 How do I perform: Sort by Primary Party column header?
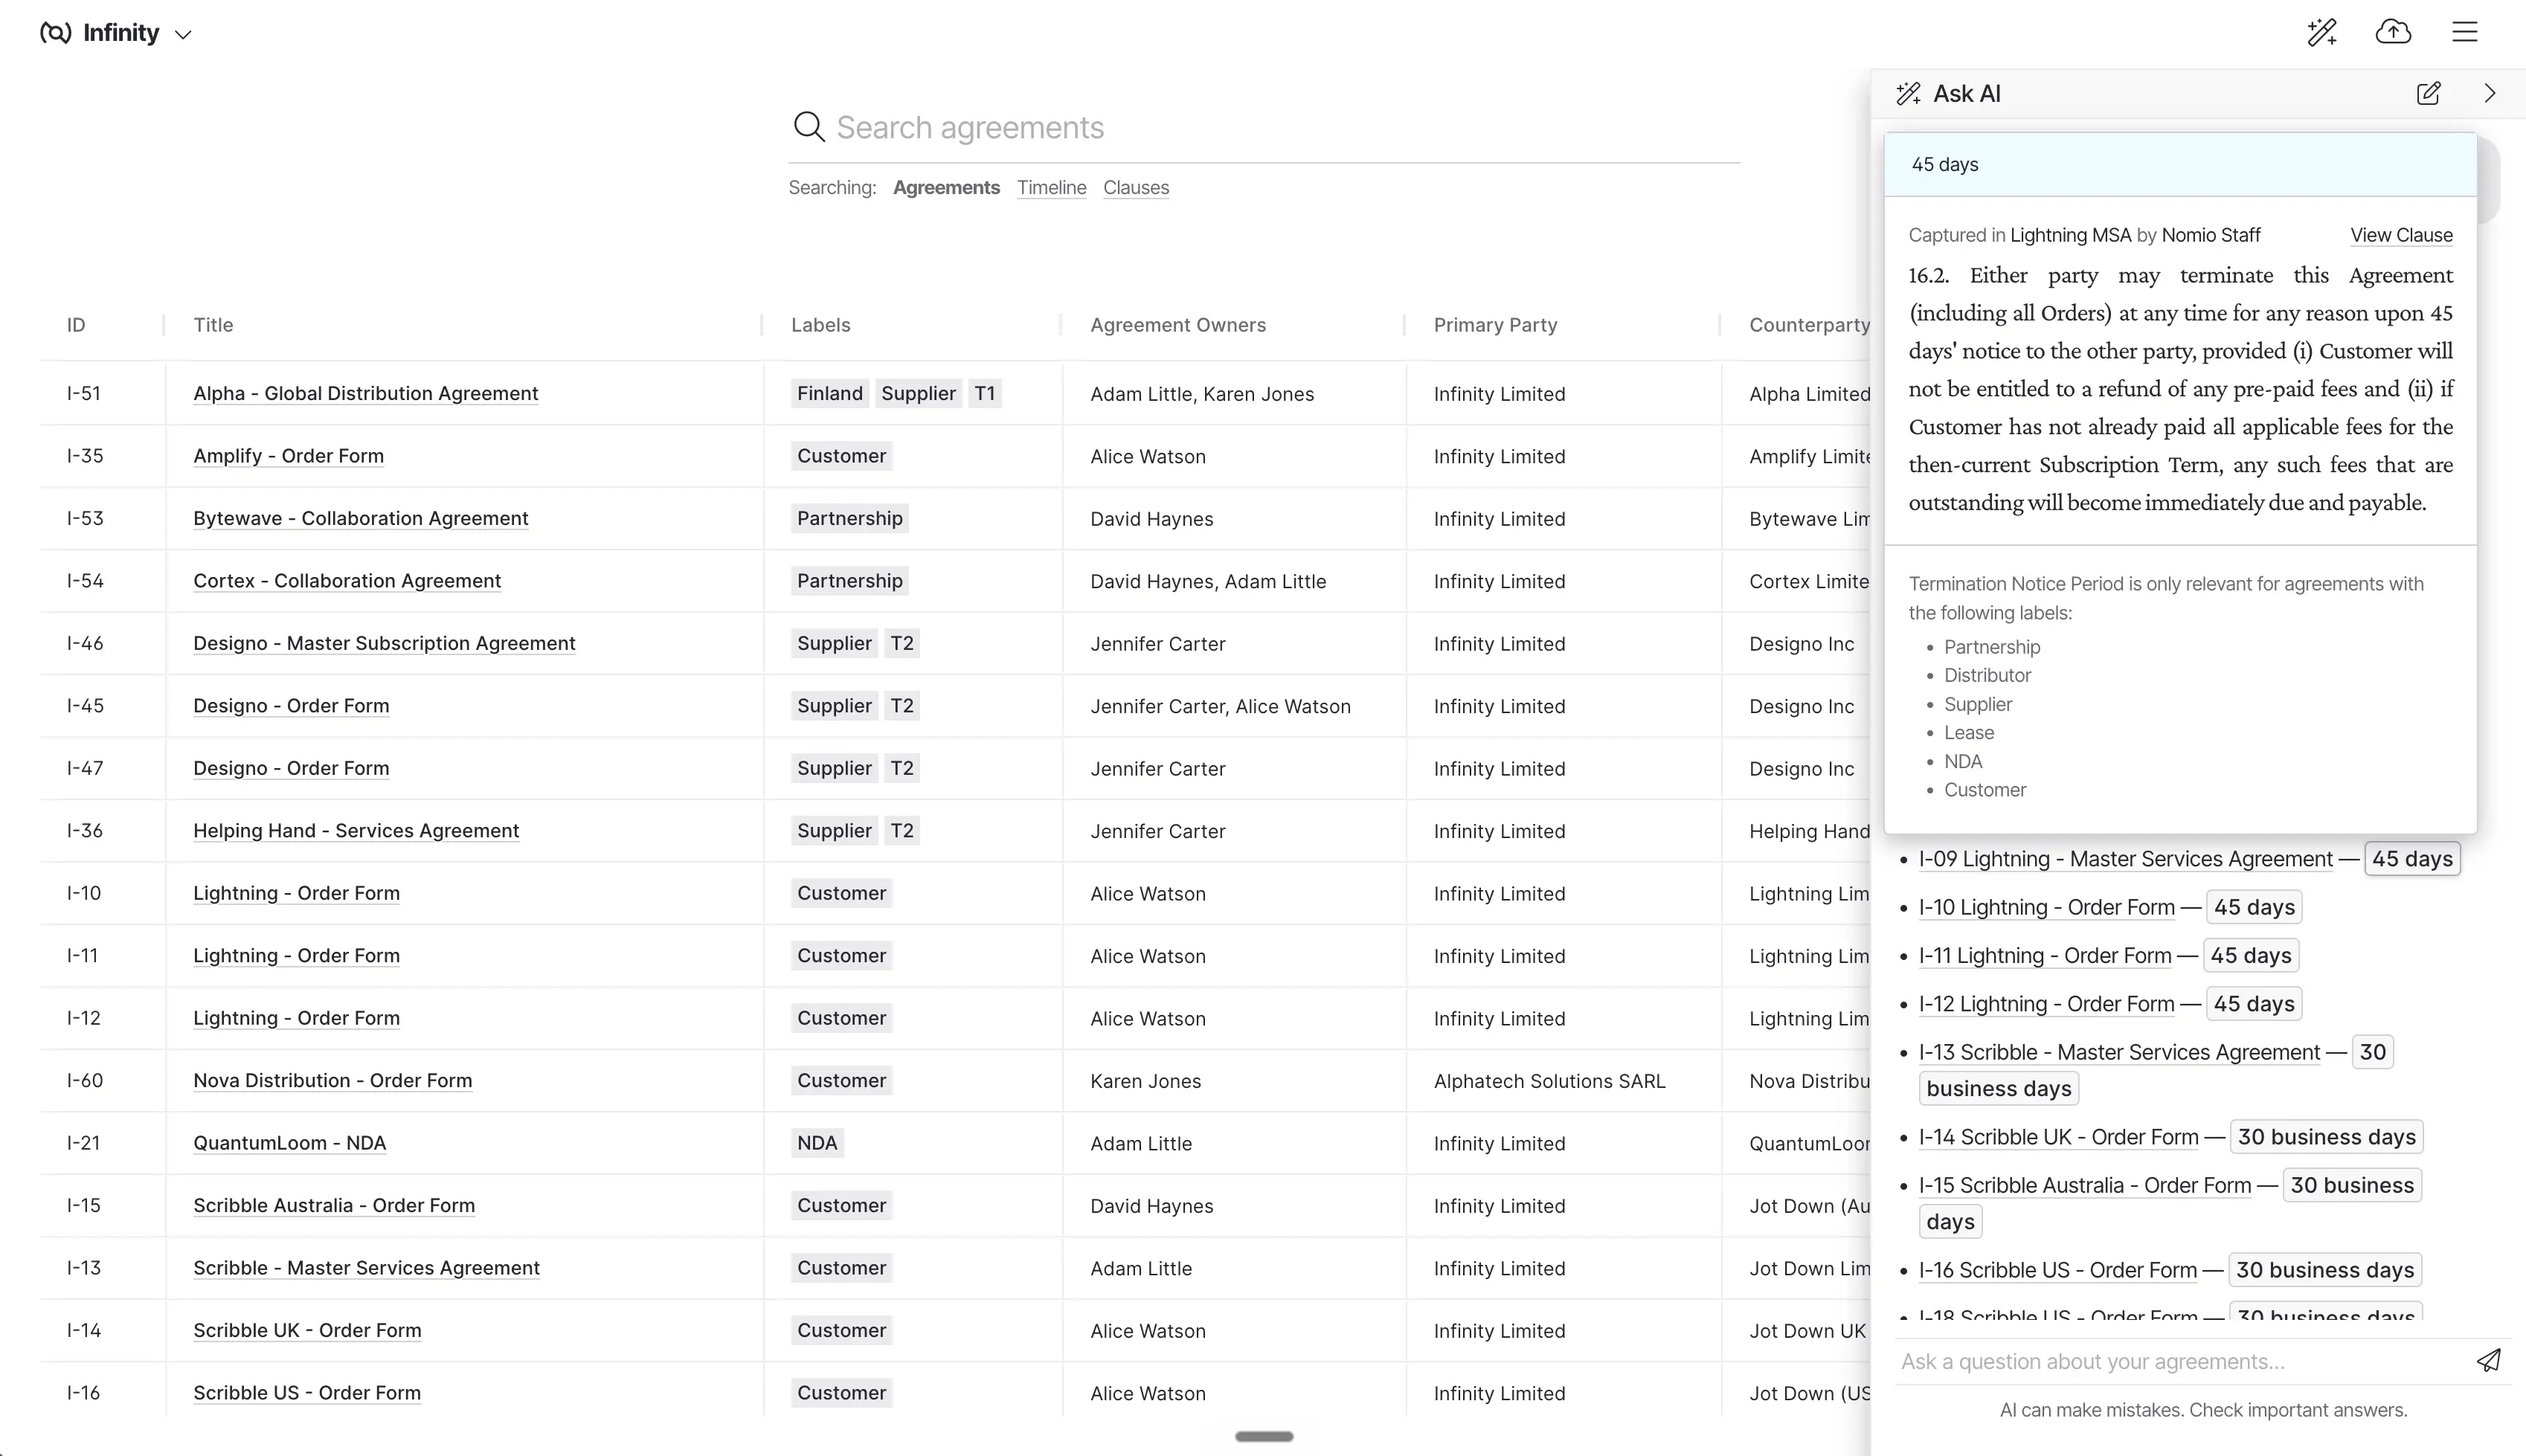(1495, 325)
